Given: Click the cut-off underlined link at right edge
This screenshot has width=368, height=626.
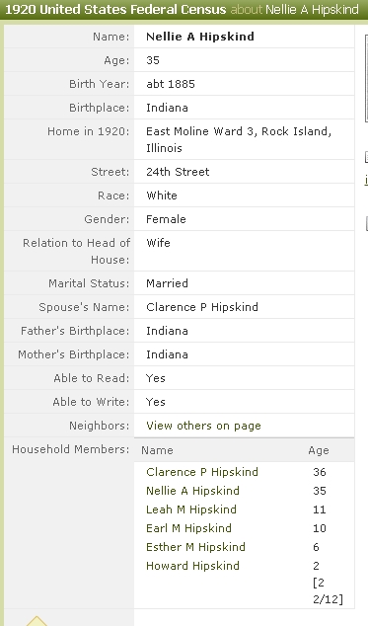Looking at the screenshot, I should point(366,180).
